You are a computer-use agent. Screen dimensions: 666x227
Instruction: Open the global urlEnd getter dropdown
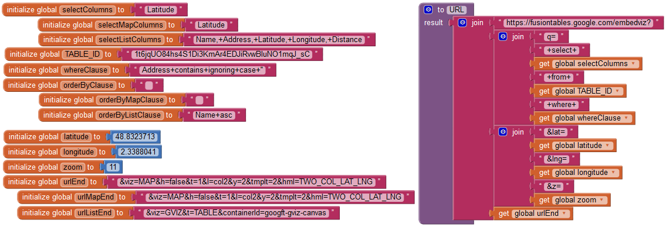[564, 214]
